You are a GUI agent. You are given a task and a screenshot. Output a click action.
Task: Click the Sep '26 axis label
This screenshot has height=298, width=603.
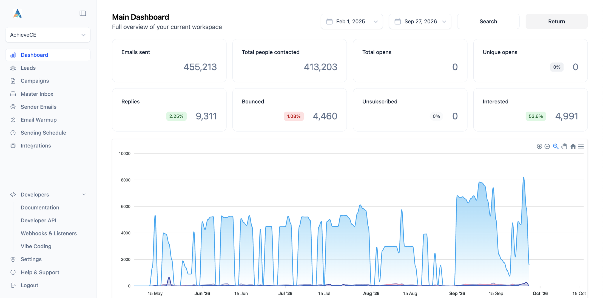(x=457, y=293)
